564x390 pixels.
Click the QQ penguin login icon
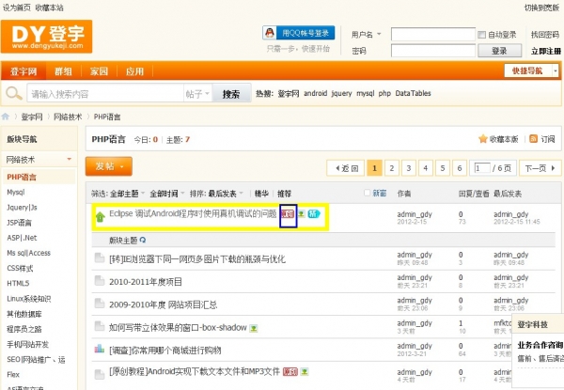[x=270, y=33]
